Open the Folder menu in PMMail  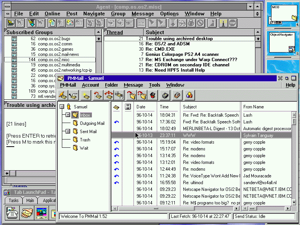point(111,85)
